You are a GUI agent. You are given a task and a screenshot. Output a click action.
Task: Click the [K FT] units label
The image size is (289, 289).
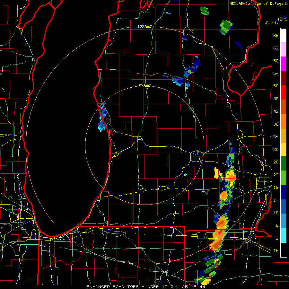[x=271, y=22]
